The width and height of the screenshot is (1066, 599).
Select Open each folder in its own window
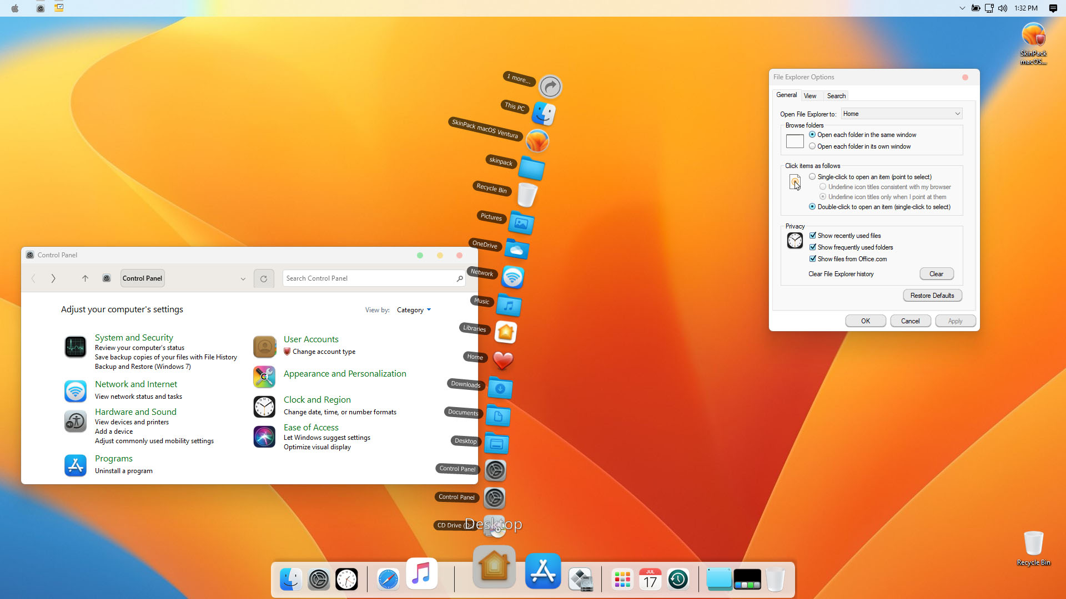(x=812, y=146)
